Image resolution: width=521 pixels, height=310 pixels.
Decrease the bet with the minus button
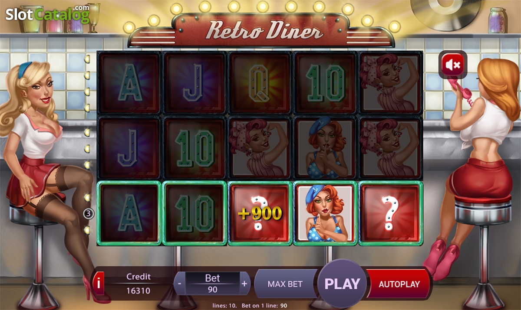click(179, 284)
